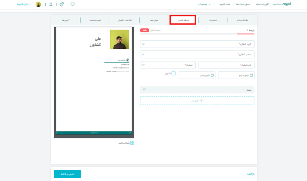Click the end date calendar icon

(x=212, y=75)
